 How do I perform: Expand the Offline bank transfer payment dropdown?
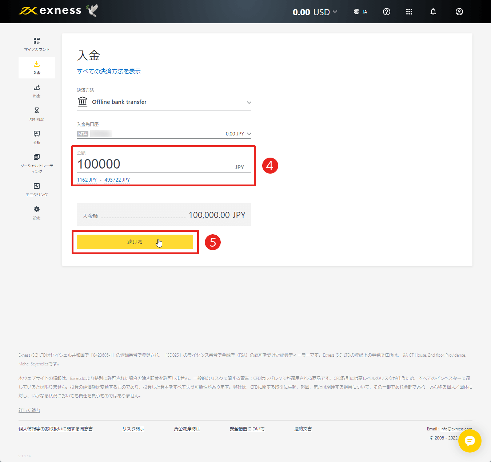pos(249,102)
